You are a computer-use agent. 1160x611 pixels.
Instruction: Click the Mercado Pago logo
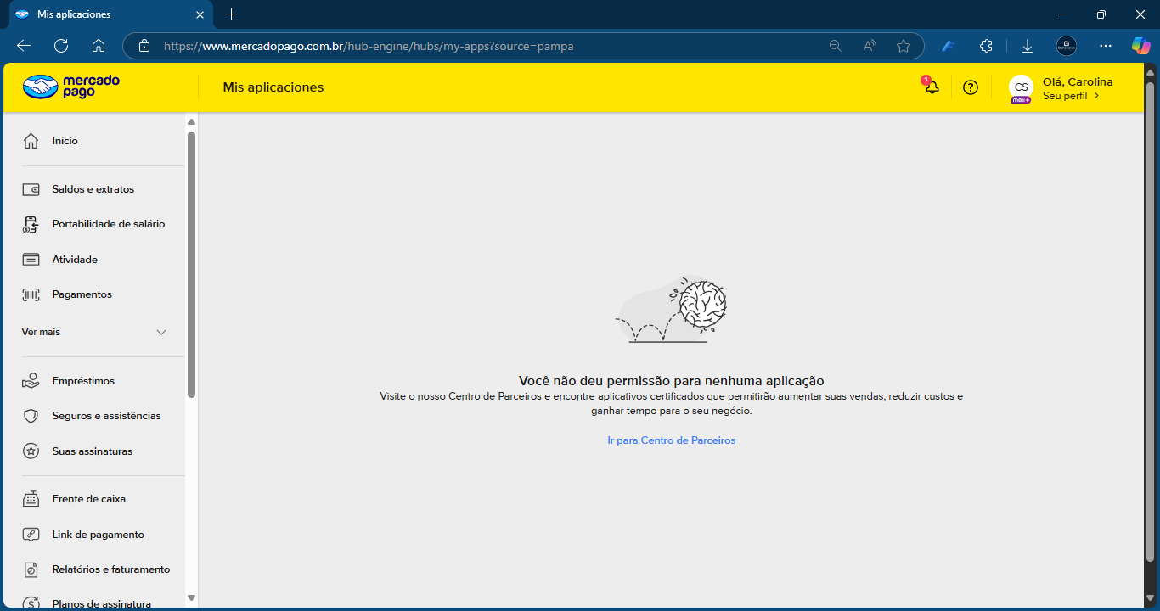click(70, 87)
